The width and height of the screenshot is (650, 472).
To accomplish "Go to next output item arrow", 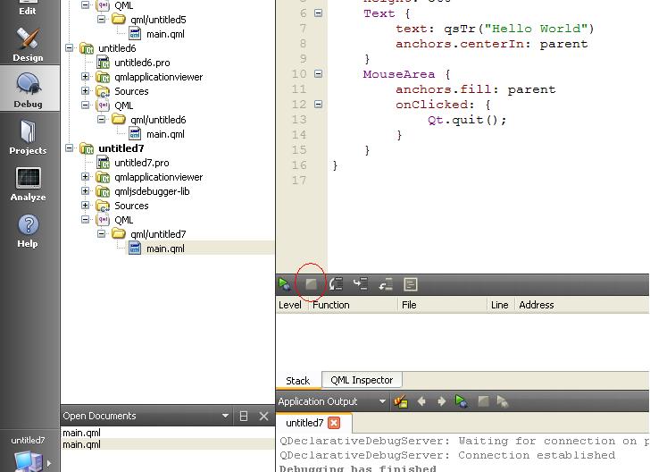I will [441, 401].
